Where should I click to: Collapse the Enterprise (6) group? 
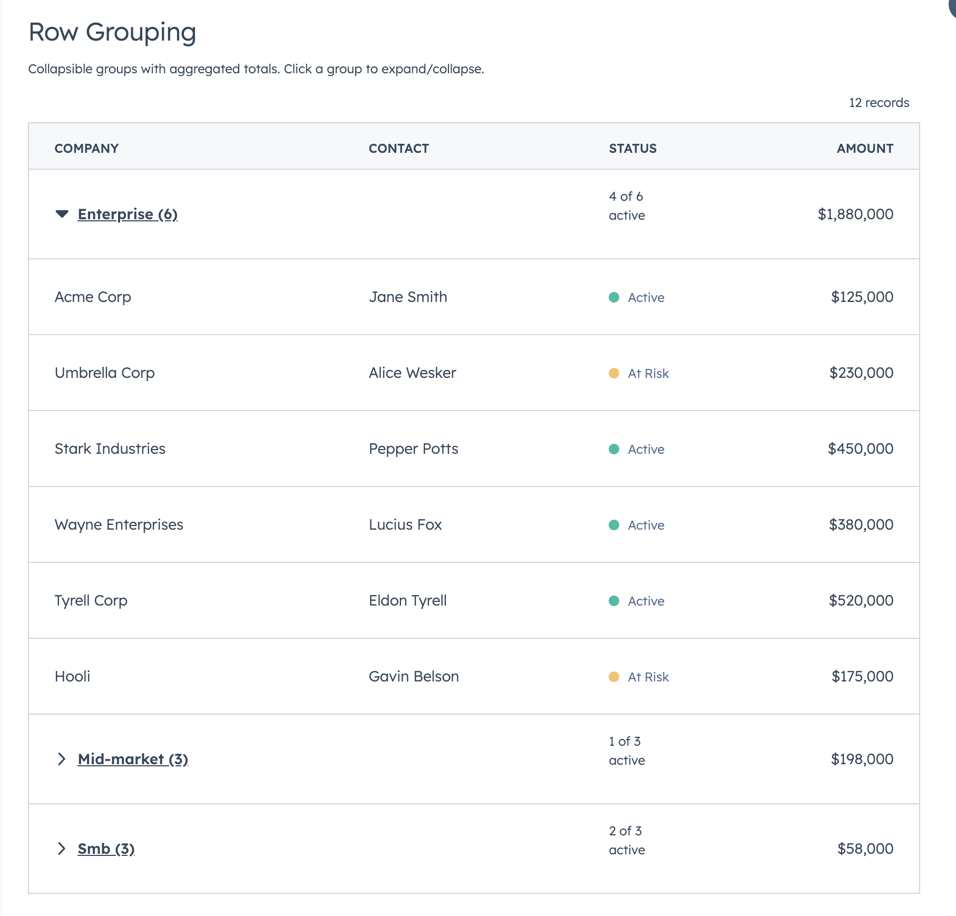[128, 214]
